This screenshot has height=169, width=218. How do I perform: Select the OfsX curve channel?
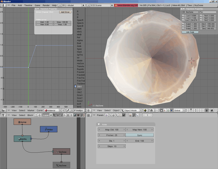pyautogui.click(x=79, y=86)
